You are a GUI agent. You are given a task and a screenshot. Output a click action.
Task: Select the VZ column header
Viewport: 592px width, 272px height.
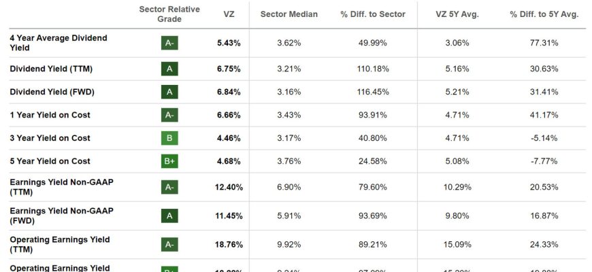pos(229,14)
